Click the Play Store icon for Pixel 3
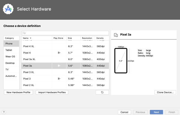The height and width of the screenshot is (115, 180). [x=59, y=79]
